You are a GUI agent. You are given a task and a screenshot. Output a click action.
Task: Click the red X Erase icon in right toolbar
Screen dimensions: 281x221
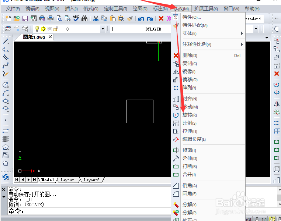pyautogui.click(x=277, y=74)
